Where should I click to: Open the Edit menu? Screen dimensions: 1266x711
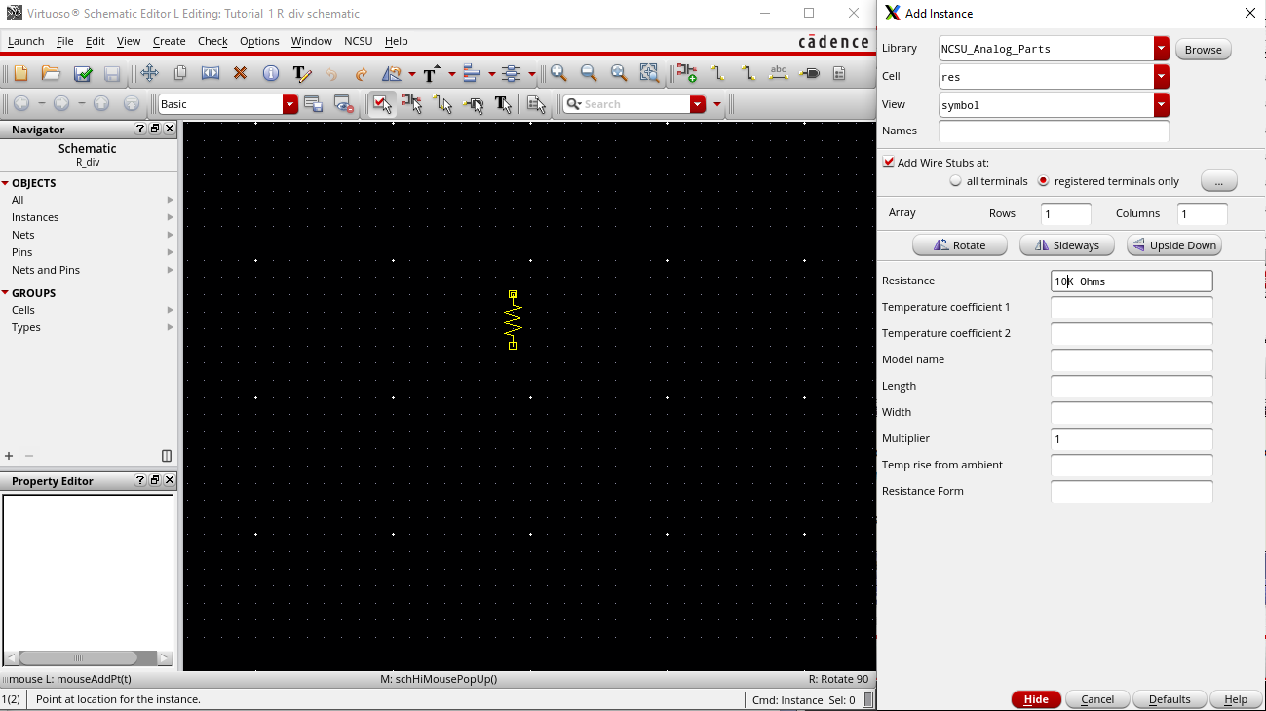pyautogui.click(x=95, y=41)
